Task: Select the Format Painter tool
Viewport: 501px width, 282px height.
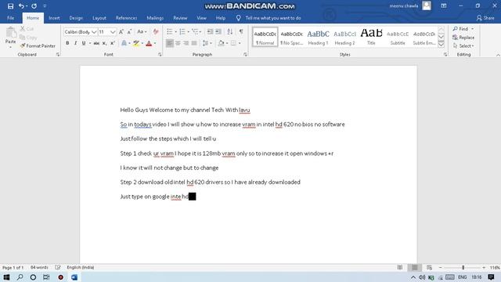Action: coord(38,46)
